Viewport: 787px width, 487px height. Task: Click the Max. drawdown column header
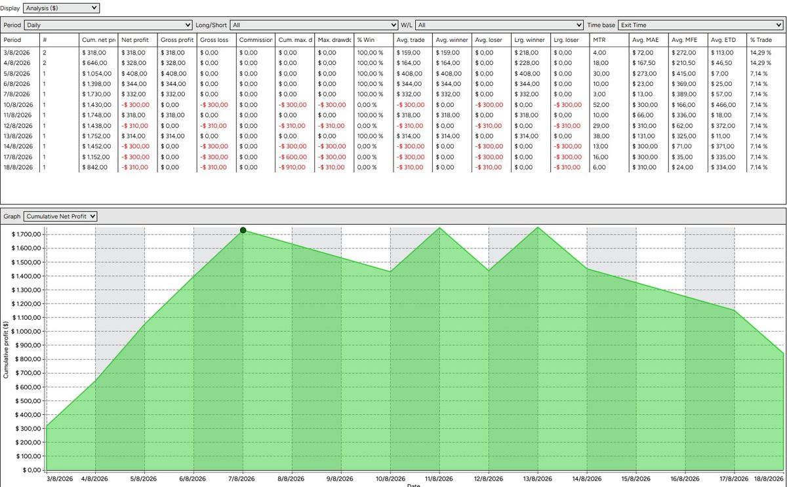pos(334,40)
